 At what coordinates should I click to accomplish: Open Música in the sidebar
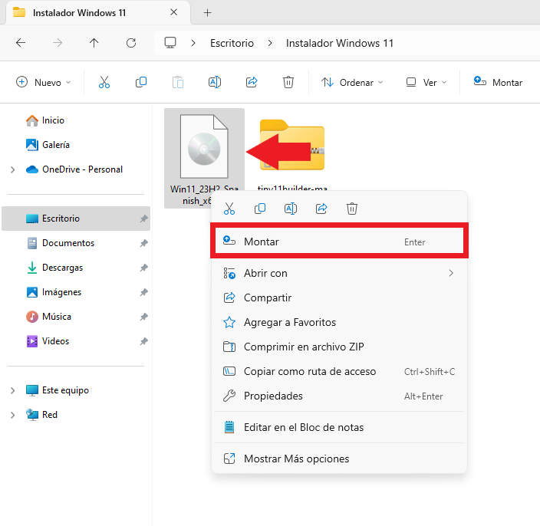point(48,317)
